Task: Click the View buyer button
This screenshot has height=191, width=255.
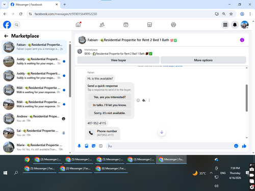Action: point(118,60)
